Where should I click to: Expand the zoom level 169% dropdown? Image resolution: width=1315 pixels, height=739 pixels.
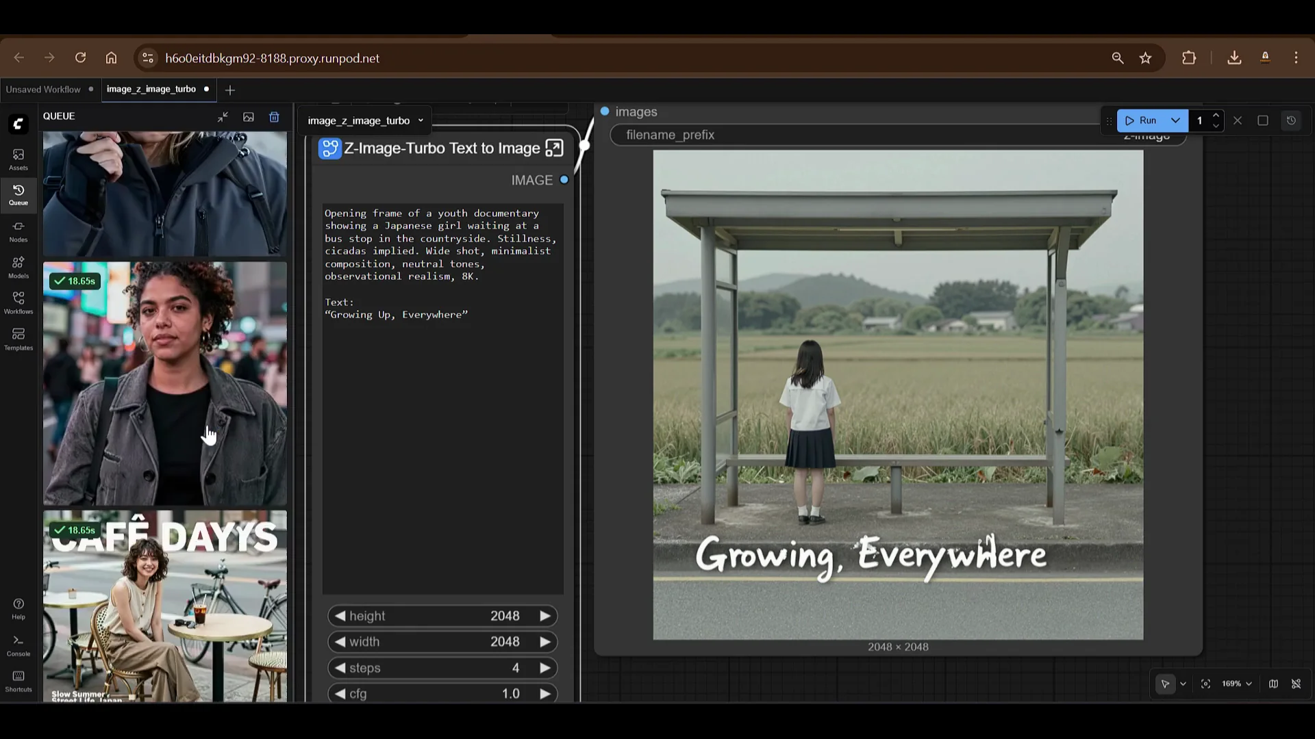tap(1249, 684)
